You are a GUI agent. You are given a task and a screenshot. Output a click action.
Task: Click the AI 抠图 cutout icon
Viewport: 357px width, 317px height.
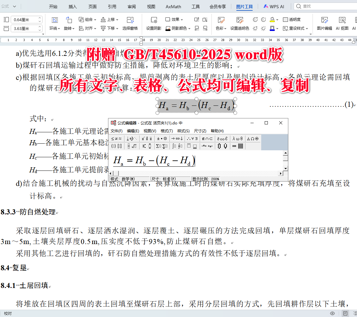341,23
